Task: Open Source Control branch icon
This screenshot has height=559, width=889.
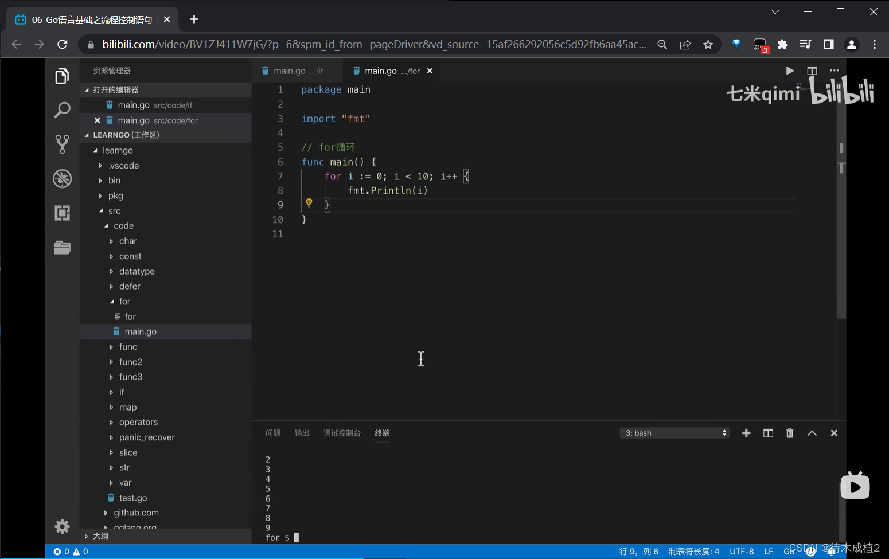Action: click(62, 144)
